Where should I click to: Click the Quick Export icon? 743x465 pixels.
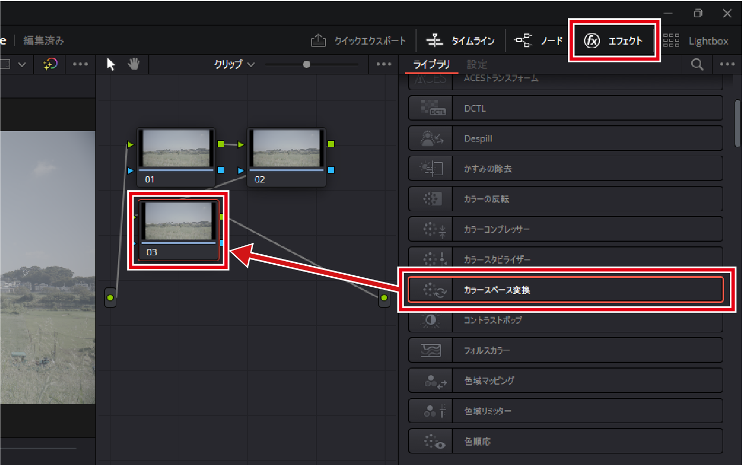click(318, 41)
